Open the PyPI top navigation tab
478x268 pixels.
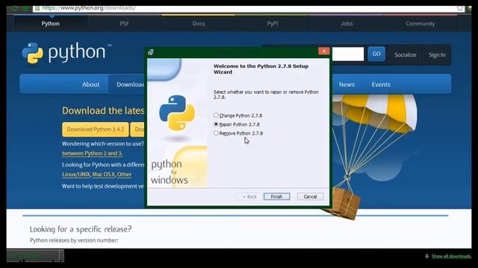point(273,23)
